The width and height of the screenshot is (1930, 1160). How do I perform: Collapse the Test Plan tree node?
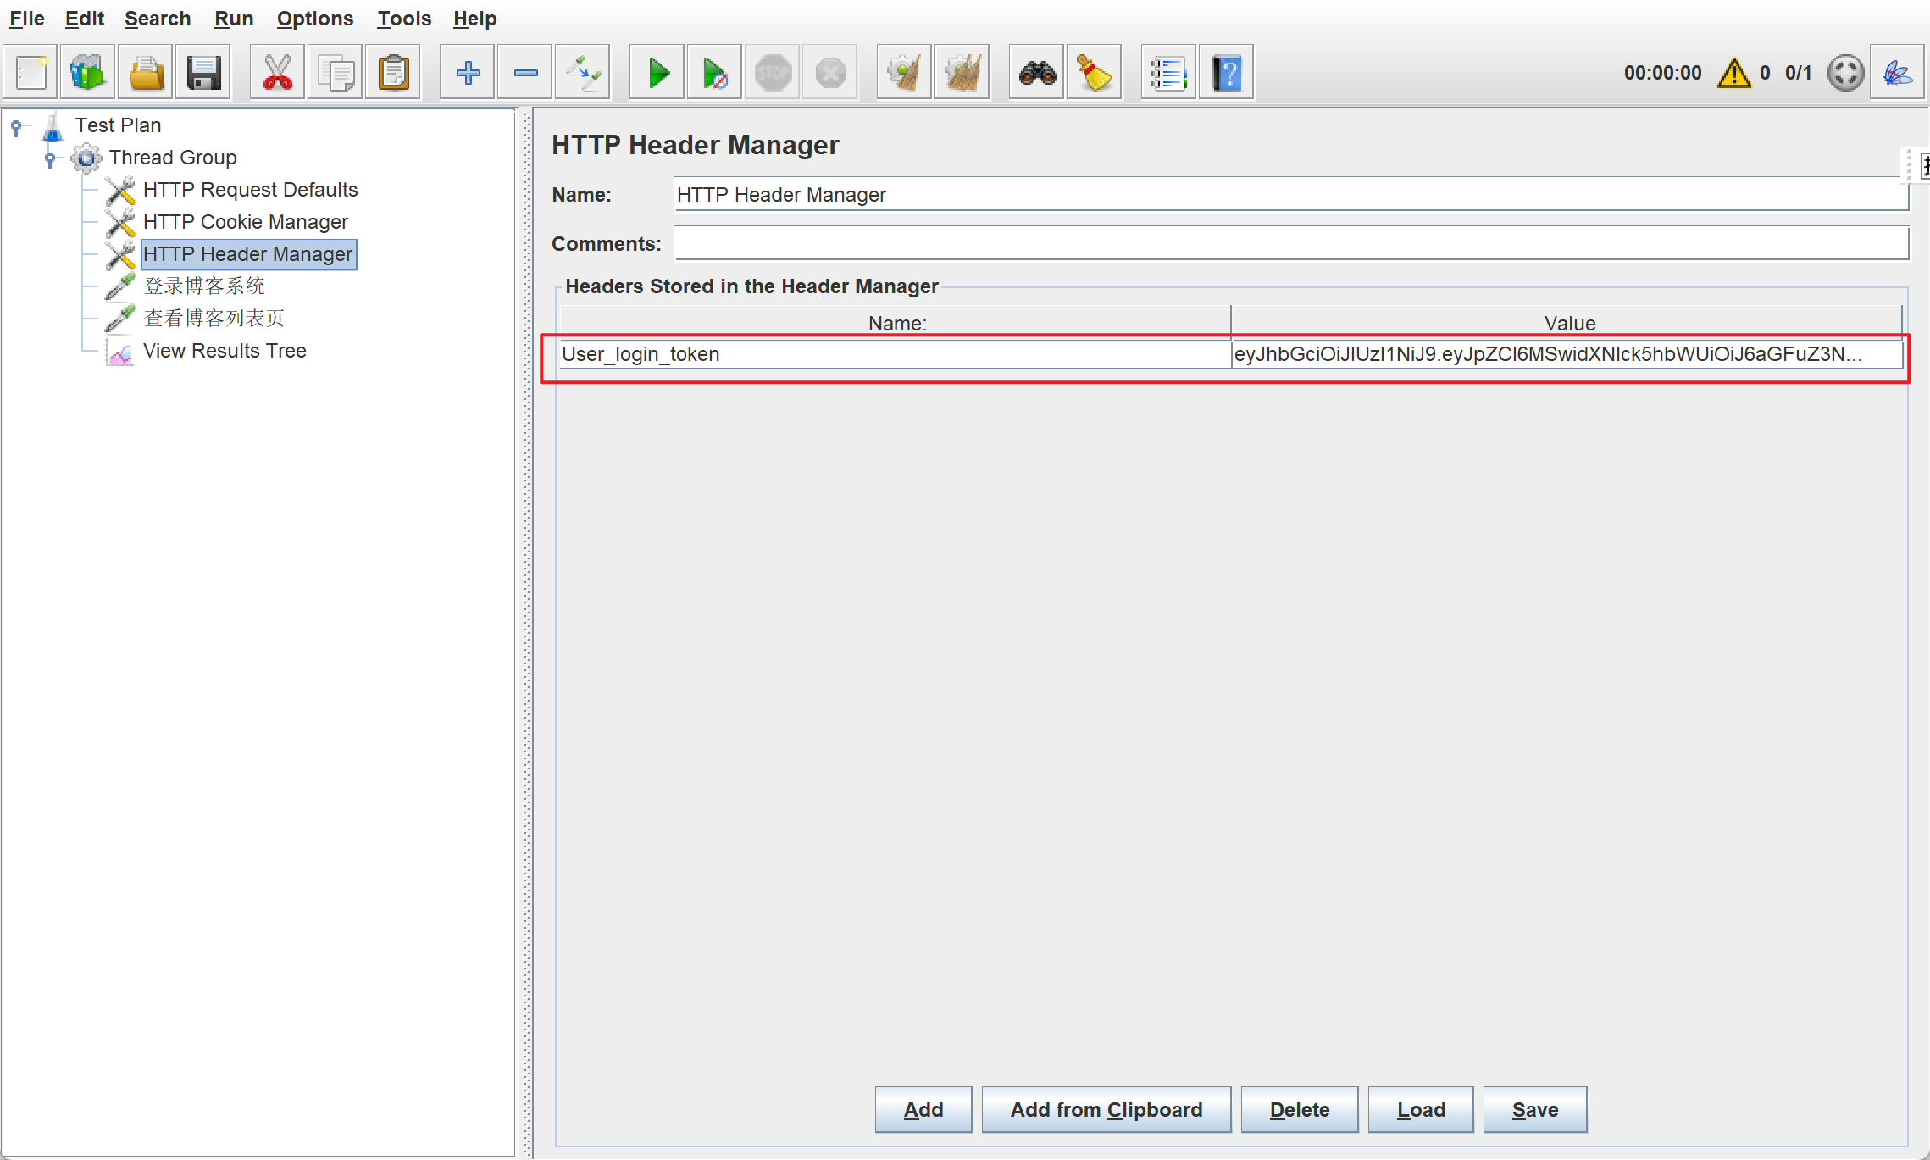[x=16, y=126]
